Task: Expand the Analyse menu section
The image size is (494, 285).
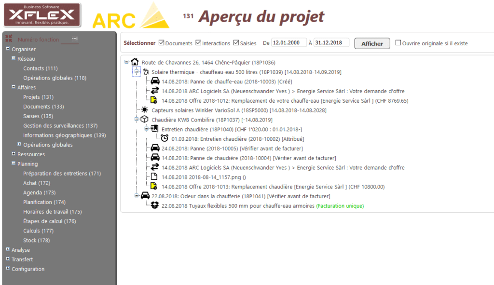Action: (8, 249)
